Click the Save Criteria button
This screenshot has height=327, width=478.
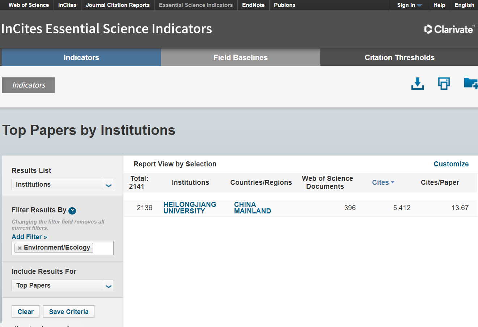coord(69,311)
